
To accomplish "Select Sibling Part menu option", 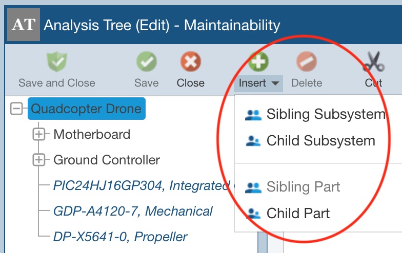I will pos(303,187).
